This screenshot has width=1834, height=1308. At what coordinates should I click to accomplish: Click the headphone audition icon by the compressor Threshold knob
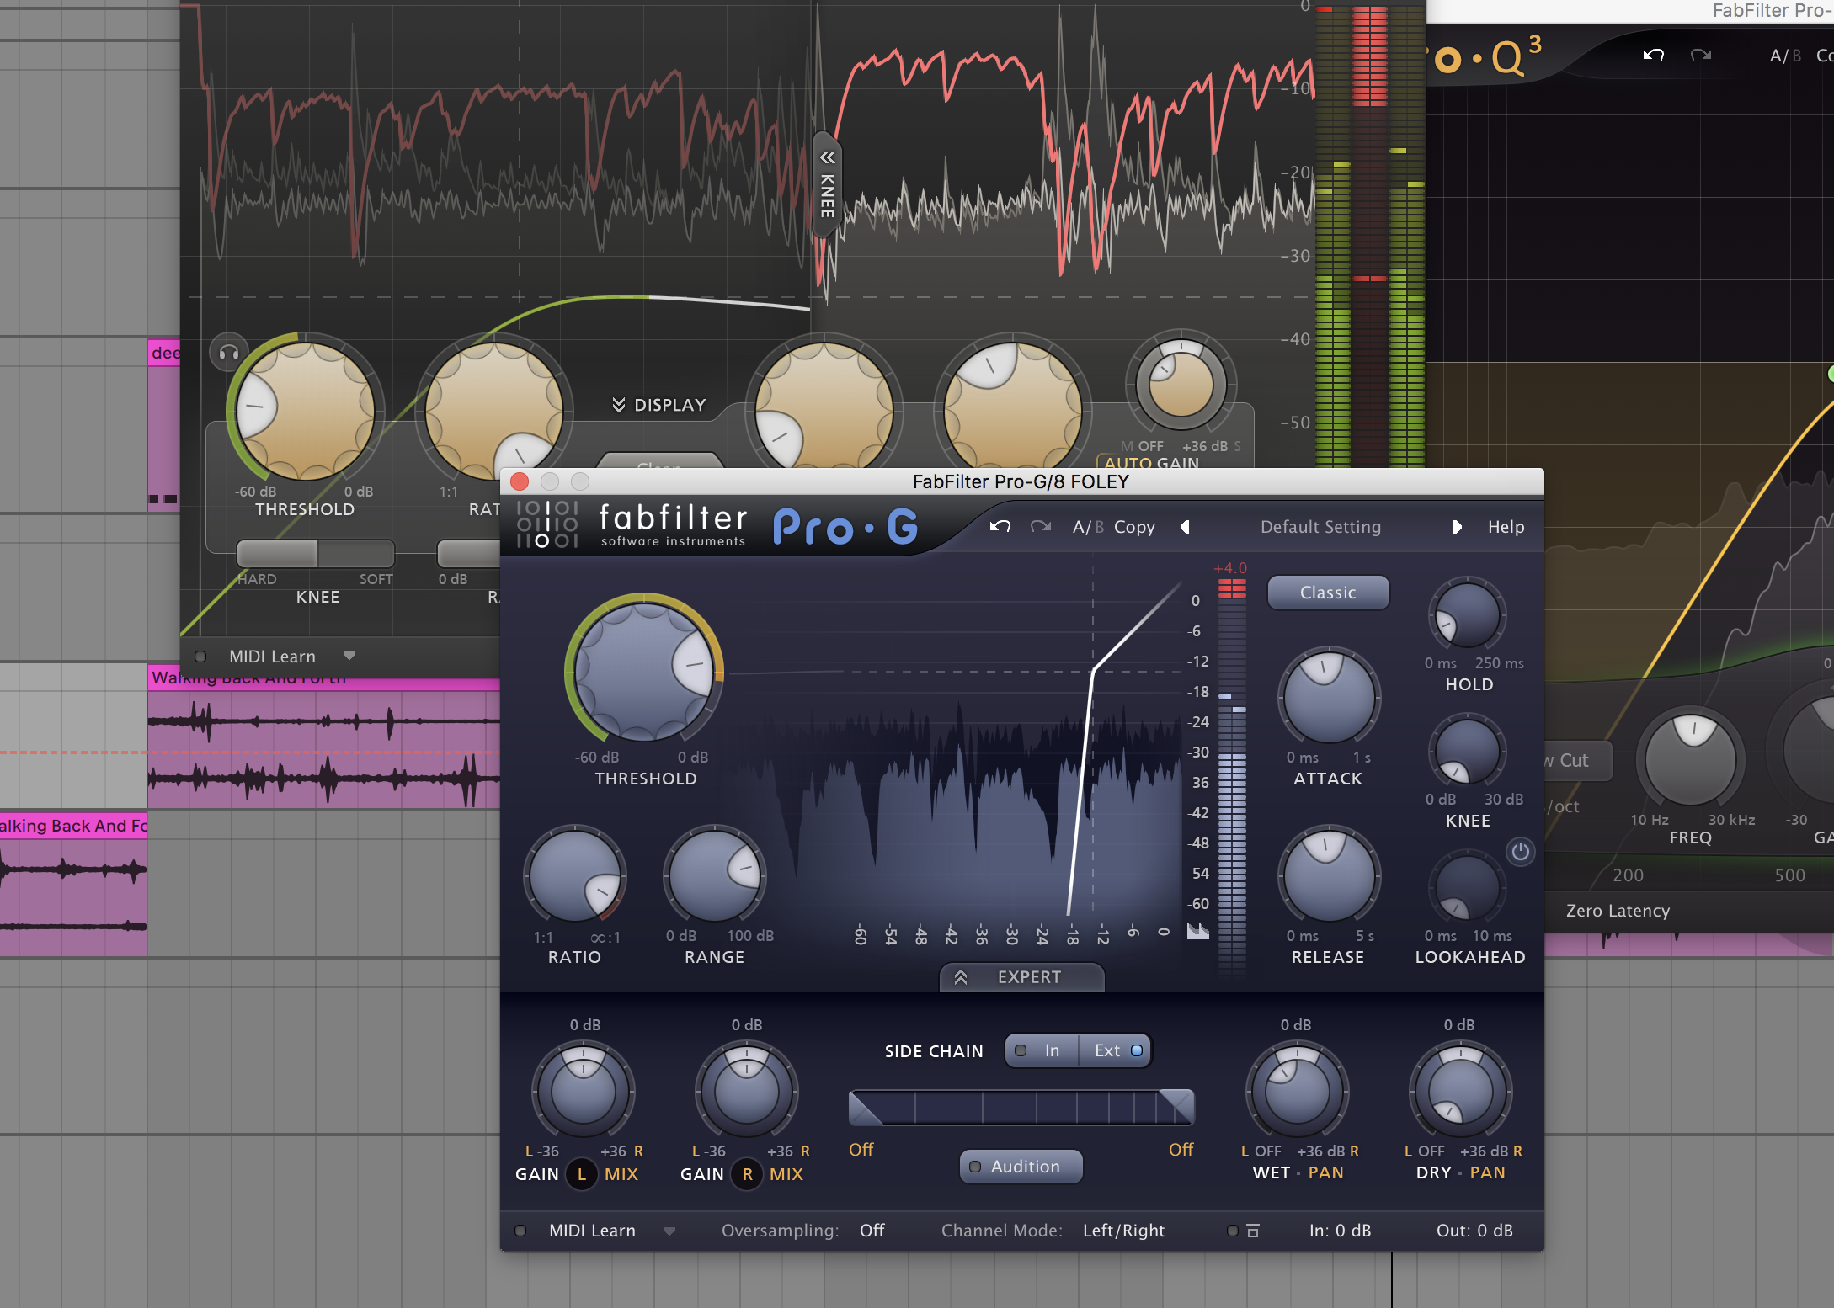tap(228, 353)
